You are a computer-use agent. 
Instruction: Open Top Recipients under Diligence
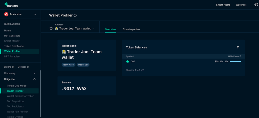[x=15, y=106]
